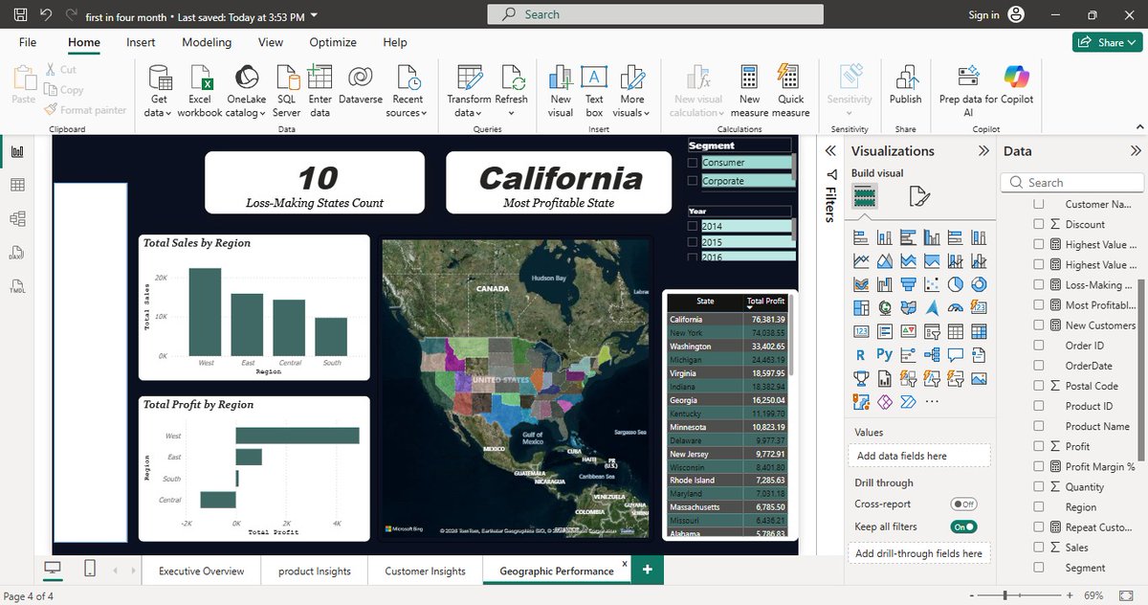This screenshot has height=605, width=1148.
Task: Choose the Matrix visual type
Action: [x=979, y=331]
